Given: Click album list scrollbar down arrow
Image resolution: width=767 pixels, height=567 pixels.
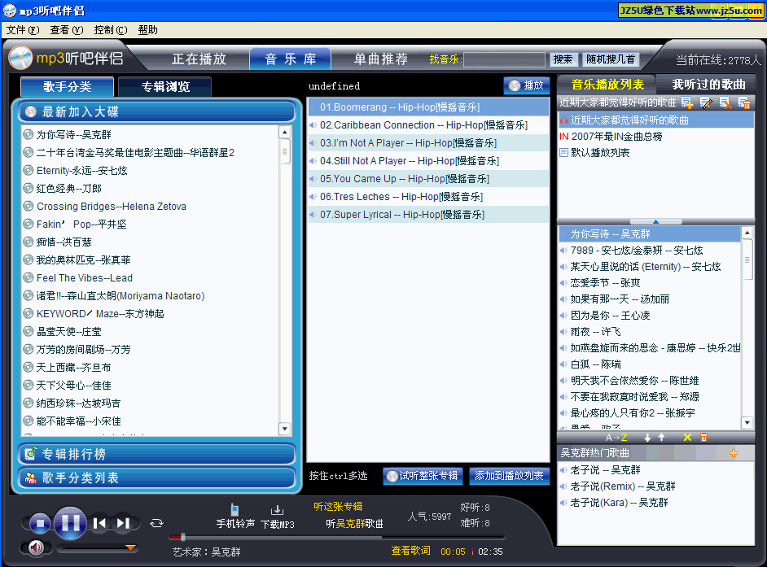Looking at the screenshot, I should [x=285, y=429].
